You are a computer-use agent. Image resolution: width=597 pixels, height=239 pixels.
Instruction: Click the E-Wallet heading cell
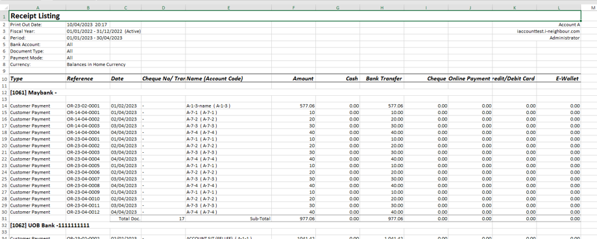pyautogui.click(x=559, y=78)
